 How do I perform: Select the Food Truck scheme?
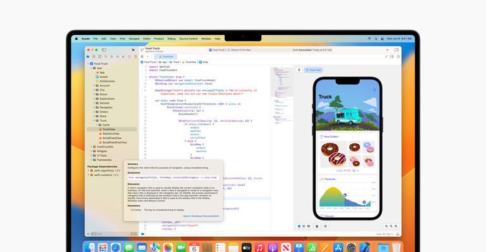click(216, 50)
